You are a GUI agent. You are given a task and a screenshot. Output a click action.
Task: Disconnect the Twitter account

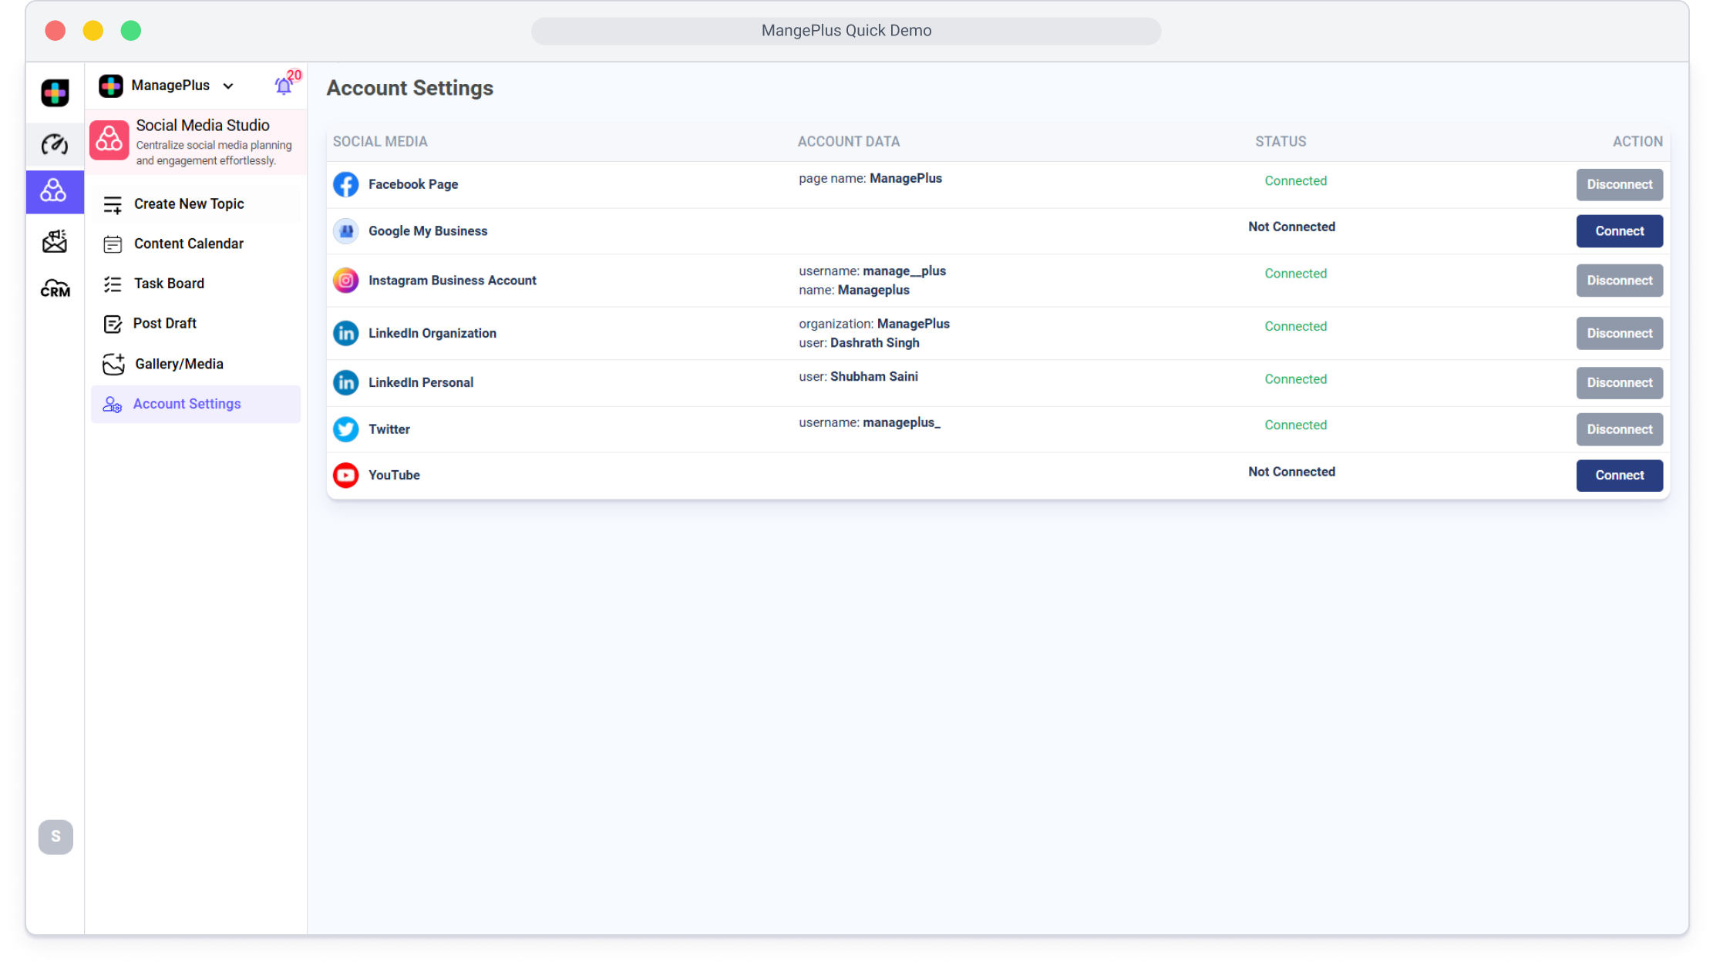(1619, 429)
